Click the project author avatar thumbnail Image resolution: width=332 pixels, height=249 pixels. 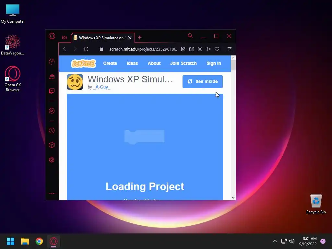coord(75,82)
